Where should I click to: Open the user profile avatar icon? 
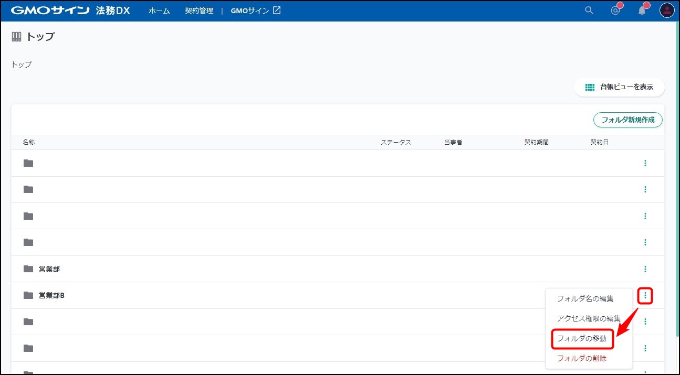pyautogui.click(x=667, y=10)
